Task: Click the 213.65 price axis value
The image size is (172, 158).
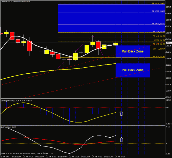Action: pyautogui.click(x=169, y=20)
